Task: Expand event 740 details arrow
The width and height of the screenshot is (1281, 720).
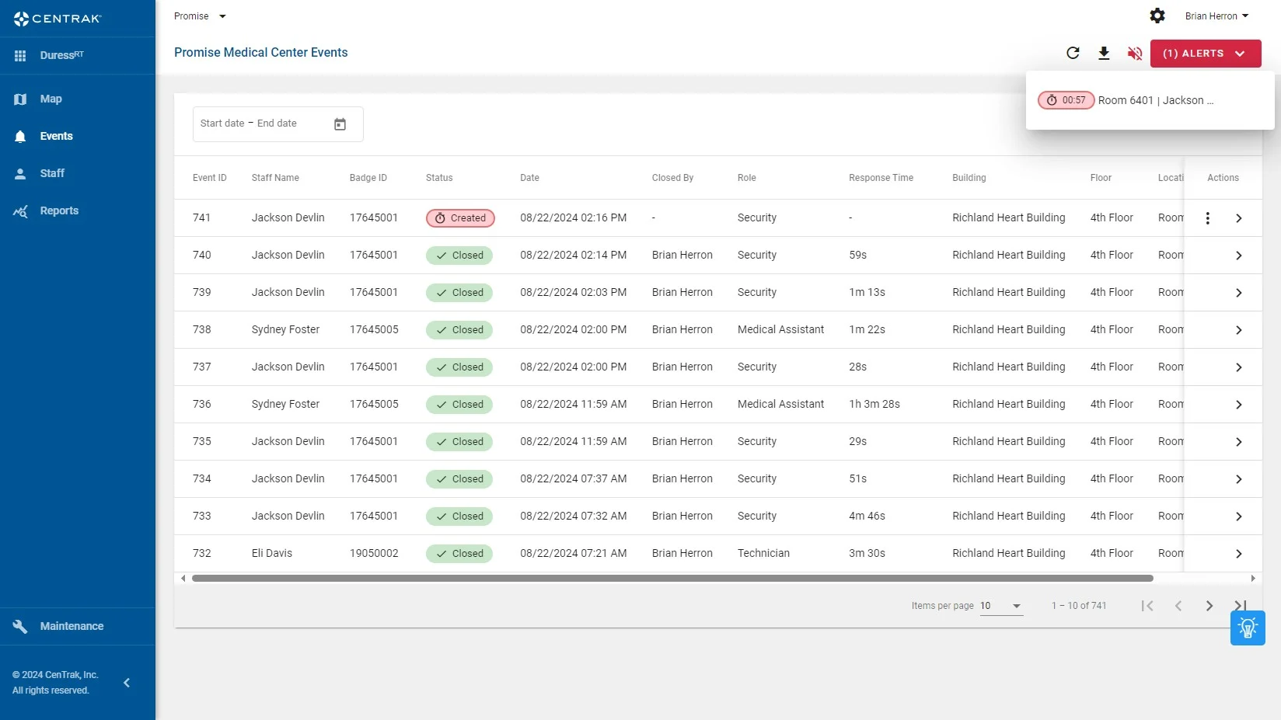Action: pos(1239,256)
